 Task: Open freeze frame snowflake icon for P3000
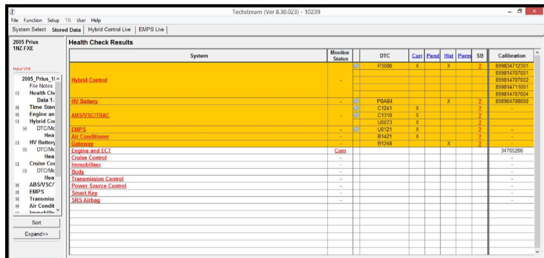pyautogui.click(x=356, y=66)
